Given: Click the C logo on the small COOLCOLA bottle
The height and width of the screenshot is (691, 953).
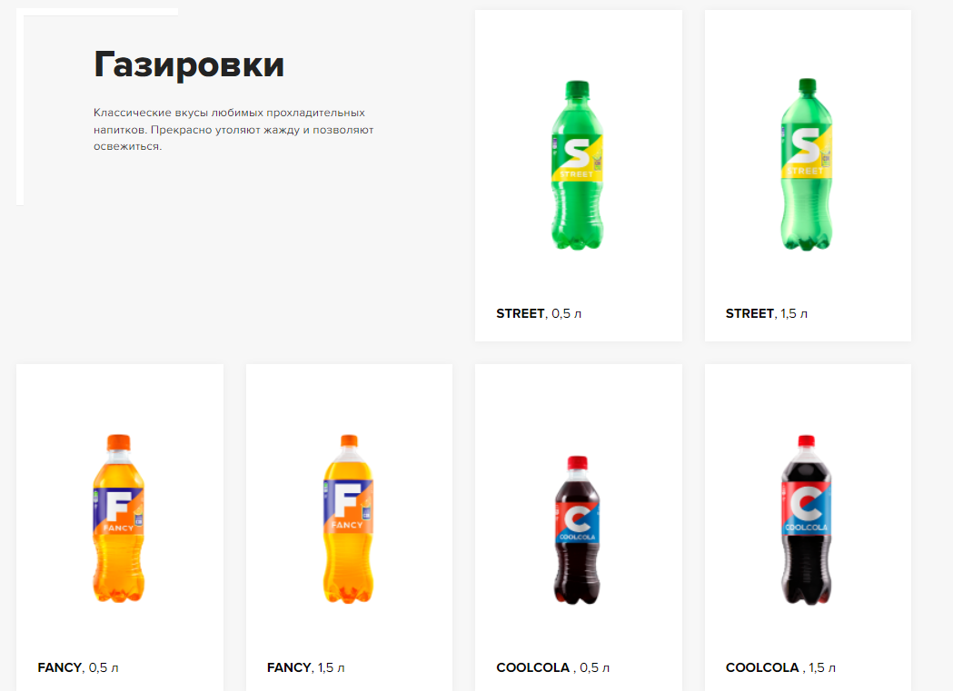Looking at the screenshot, I should 577,519.
